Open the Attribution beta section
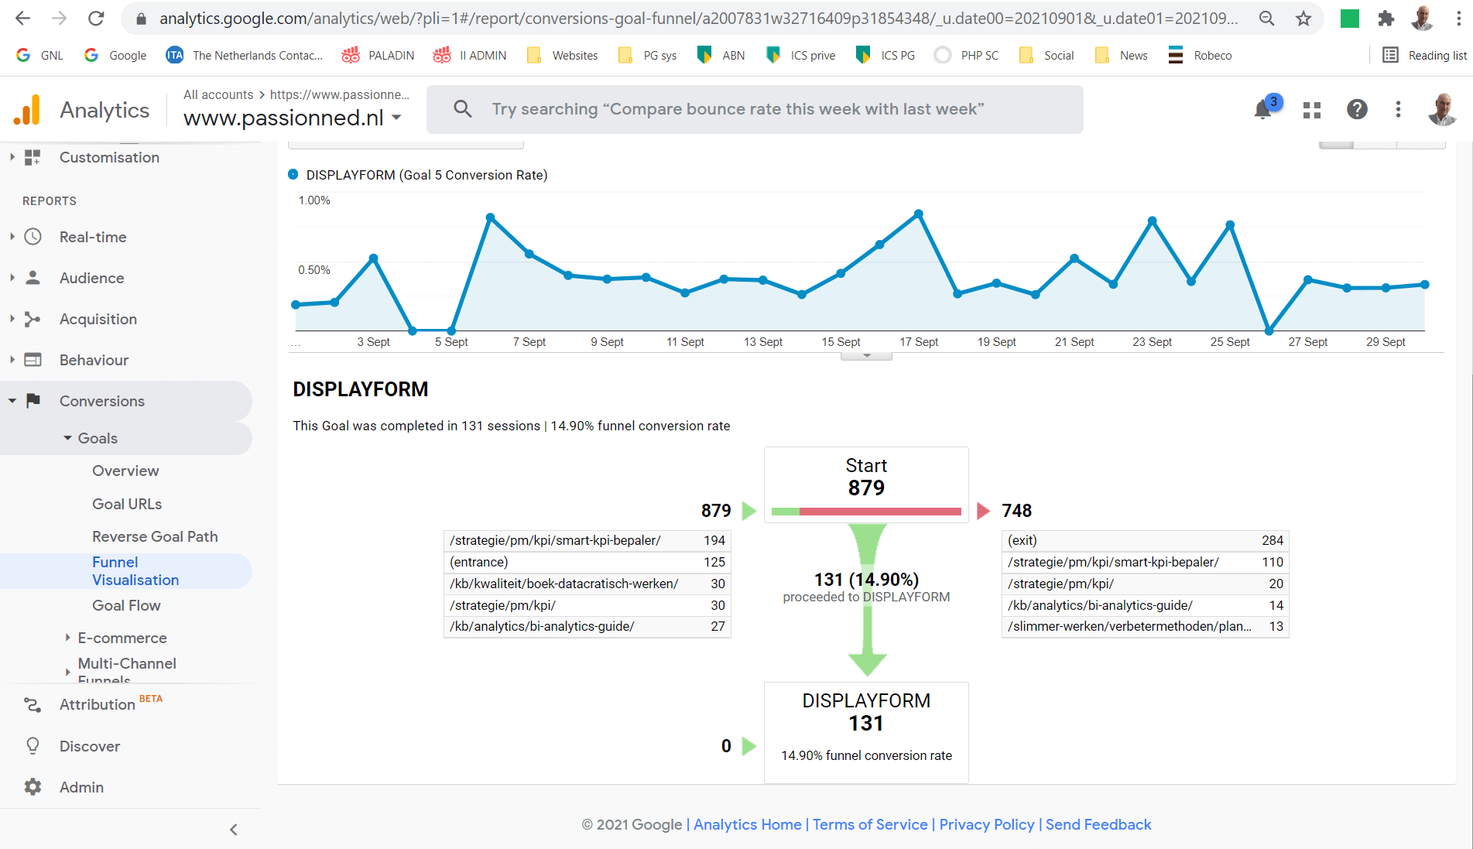The image size is (1473, 849). click(96, 704)
